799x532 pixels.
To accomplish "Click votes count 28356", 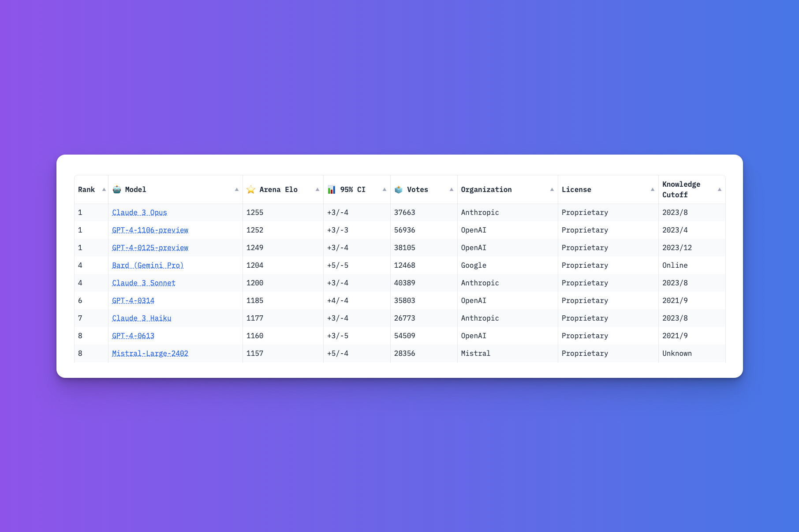I will [x=405, y=353].
